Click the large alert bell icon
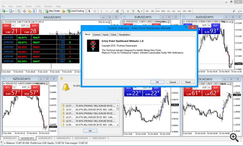 tap(66, 87)
